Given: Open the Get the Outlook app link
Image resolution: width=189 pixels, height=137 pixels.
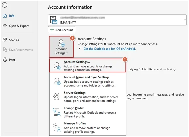Looking at the screenshot, I should (110, 49).
